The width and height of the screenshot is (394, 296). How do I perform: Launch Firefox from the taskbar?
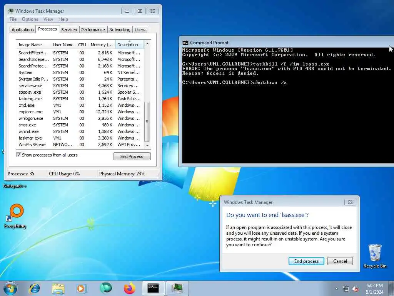[x=129, y=288]
